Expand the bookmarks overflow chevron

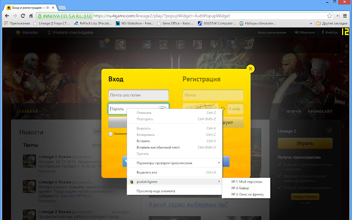[311, 23]
